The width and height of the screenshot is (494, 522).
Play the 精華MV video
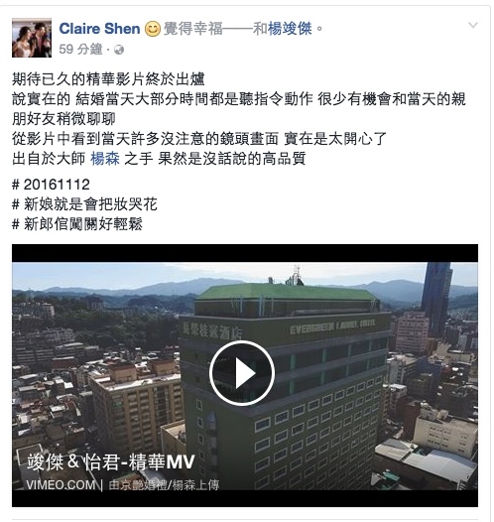point(242,373)
